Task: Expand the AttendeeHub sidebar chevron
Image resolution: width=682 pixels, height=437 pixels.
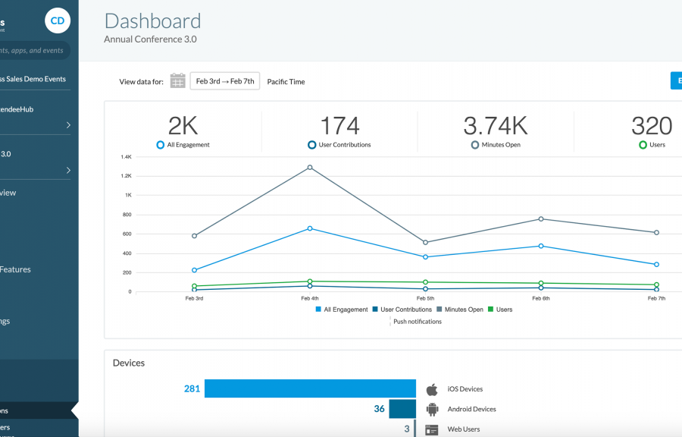Action: pyautogui.click(x=68, y=125)
